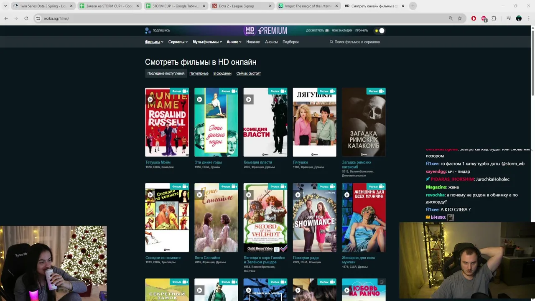This screenshot has height=301, width=535.
Task: Click Фильм camera badge on Лягушки poster
Action: (326, 91)
